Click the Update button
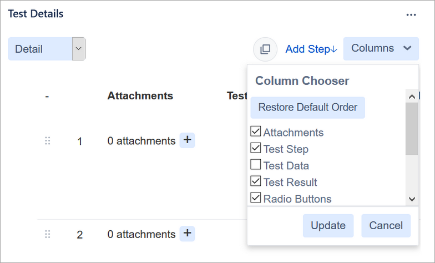 tap(328, 226)
